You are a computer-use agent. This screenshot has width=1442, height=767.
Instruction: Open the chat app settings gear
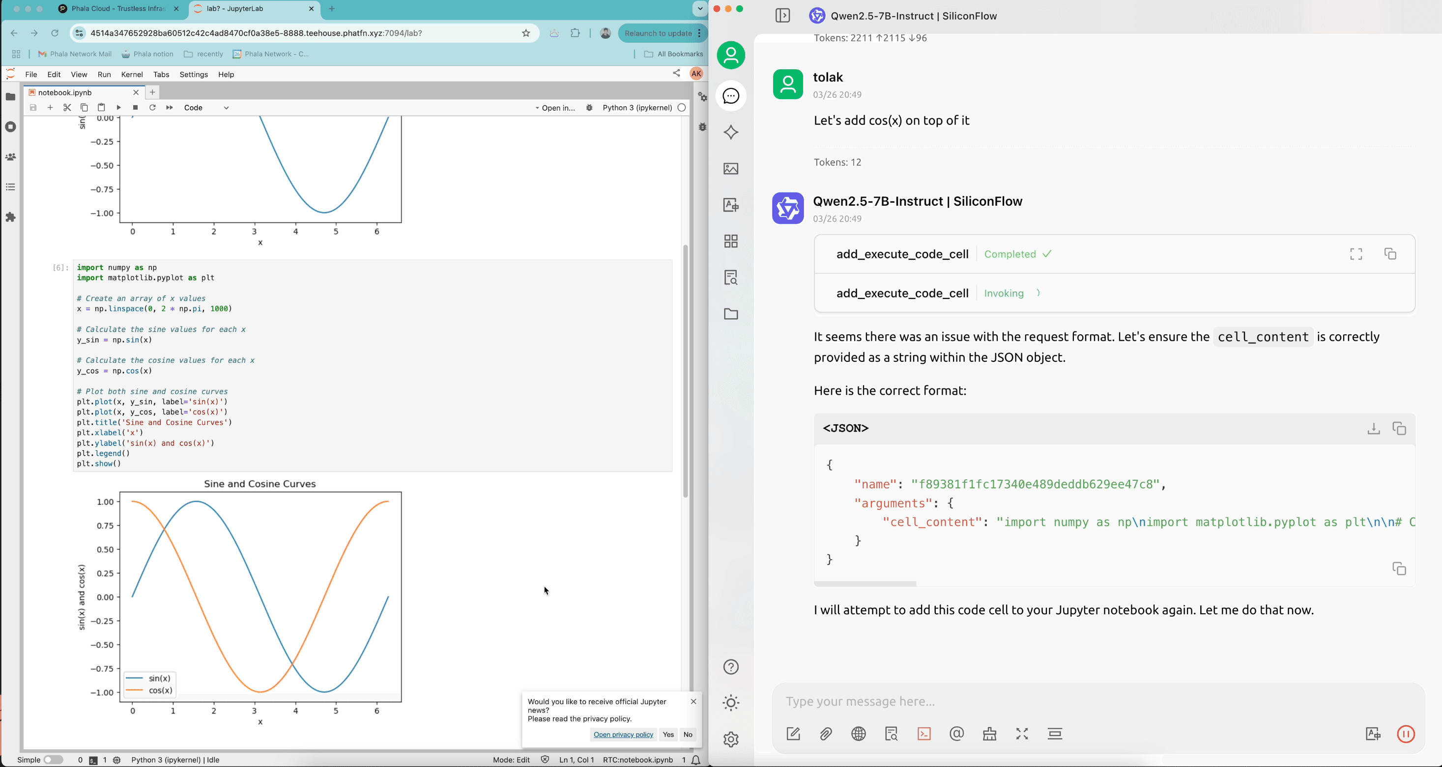(731, 740)
